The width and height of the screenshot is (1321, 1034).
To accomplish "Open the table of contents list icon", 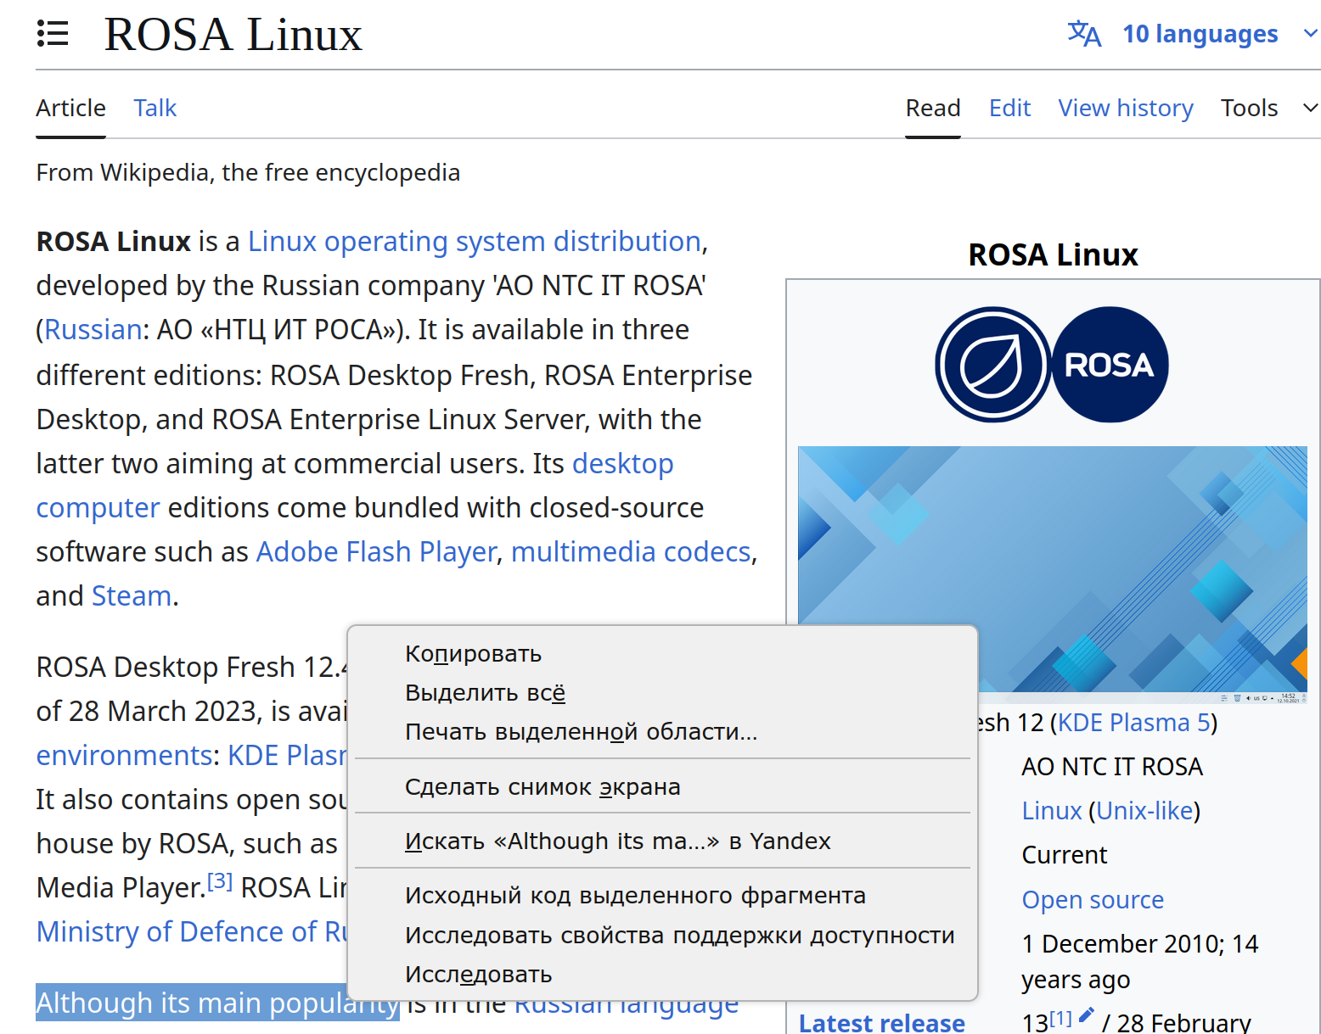I will 53,34.
